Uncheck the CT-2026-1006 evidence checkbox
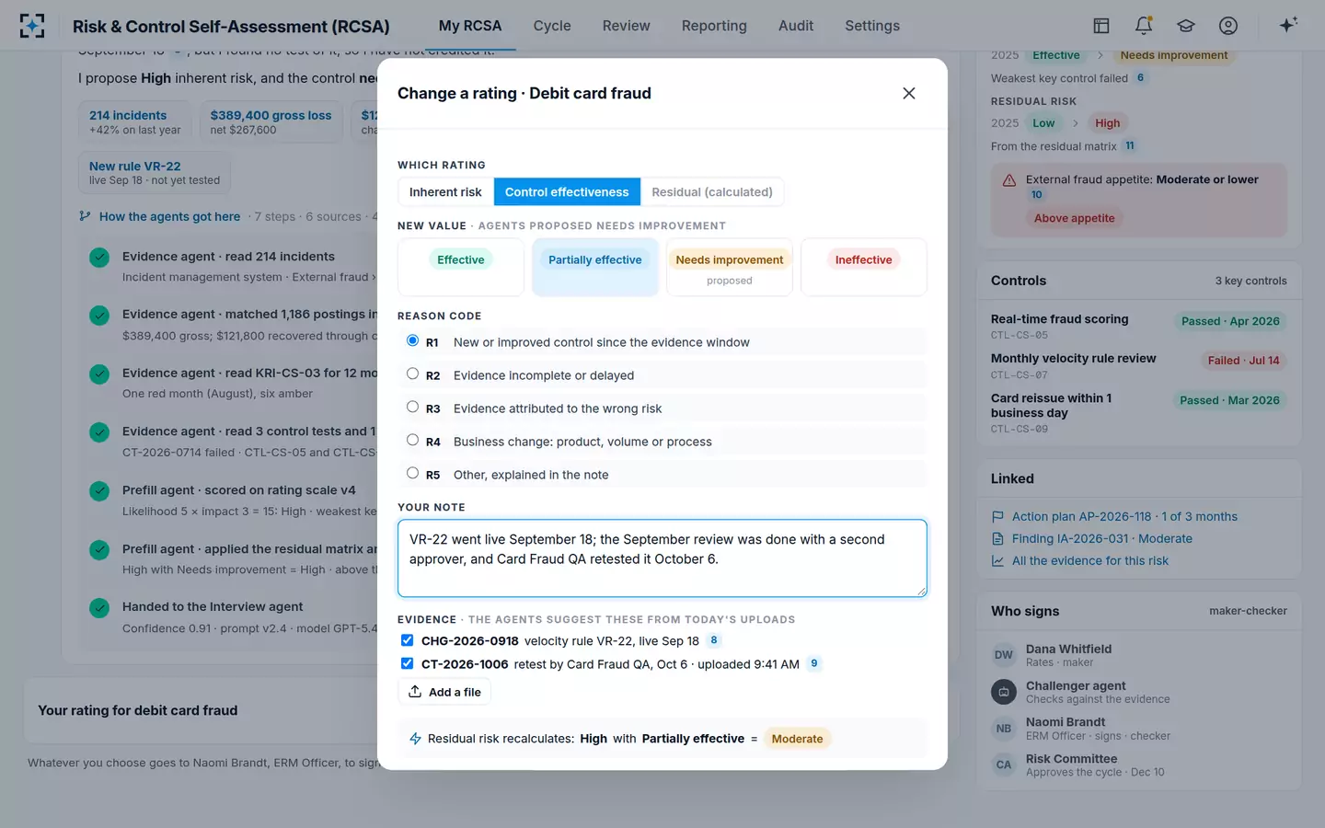 click(x=407, y=663)
